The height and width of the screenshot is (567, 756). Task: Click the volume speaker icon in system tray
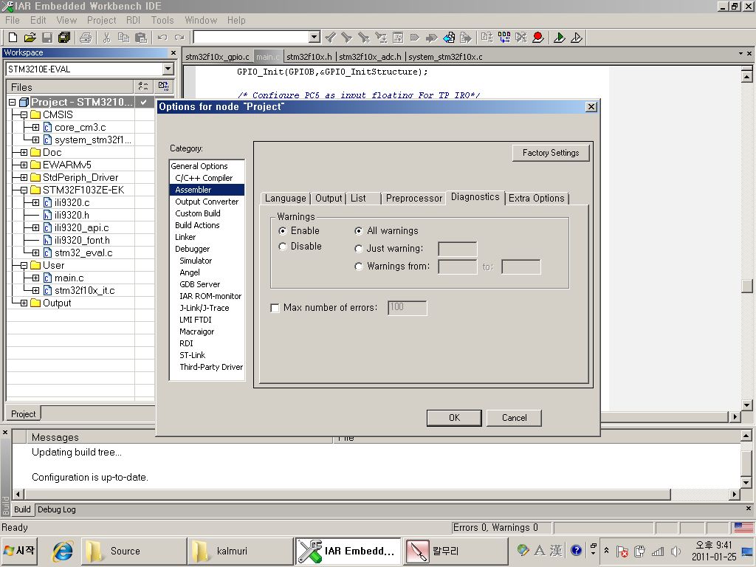click(676, 551)
